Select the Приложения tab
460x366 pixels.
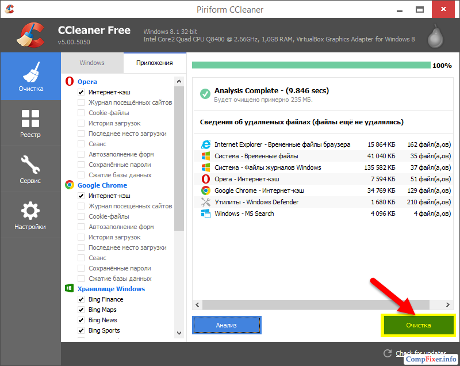(154, 63)
